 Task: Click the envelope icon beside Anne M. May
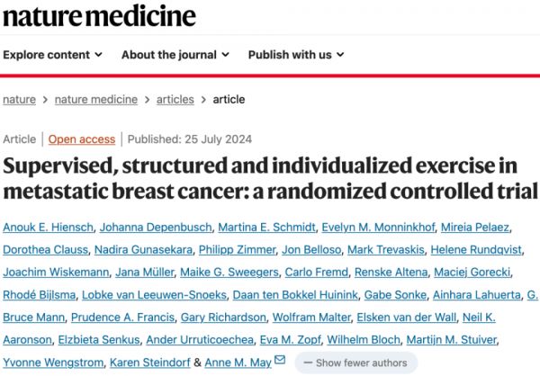(x=280, y=362)
